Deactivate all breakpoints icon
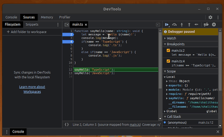 pyautogui.click(x=206, y=25)
